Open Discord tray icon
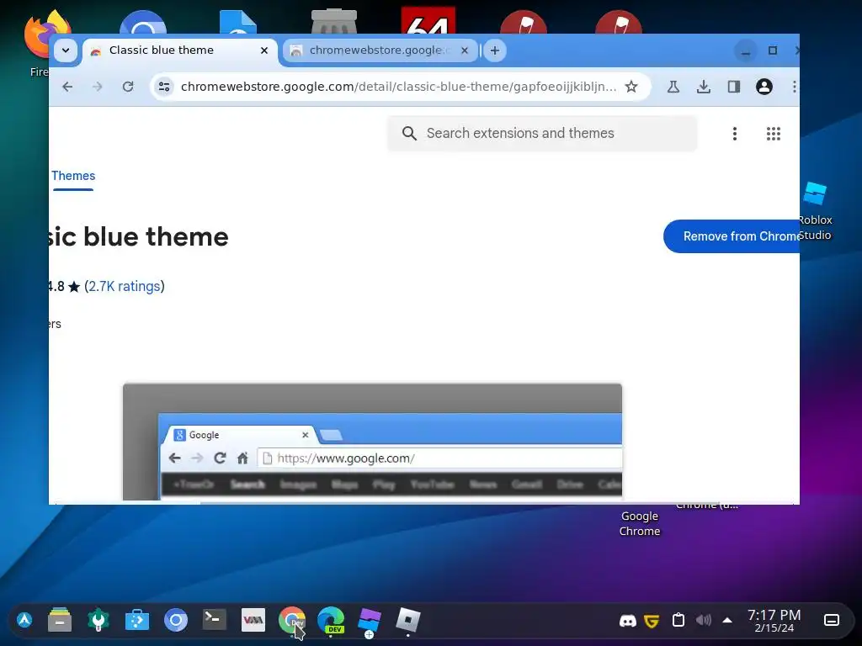Screen dimensions: 862x646 click(x=628, y=621)
